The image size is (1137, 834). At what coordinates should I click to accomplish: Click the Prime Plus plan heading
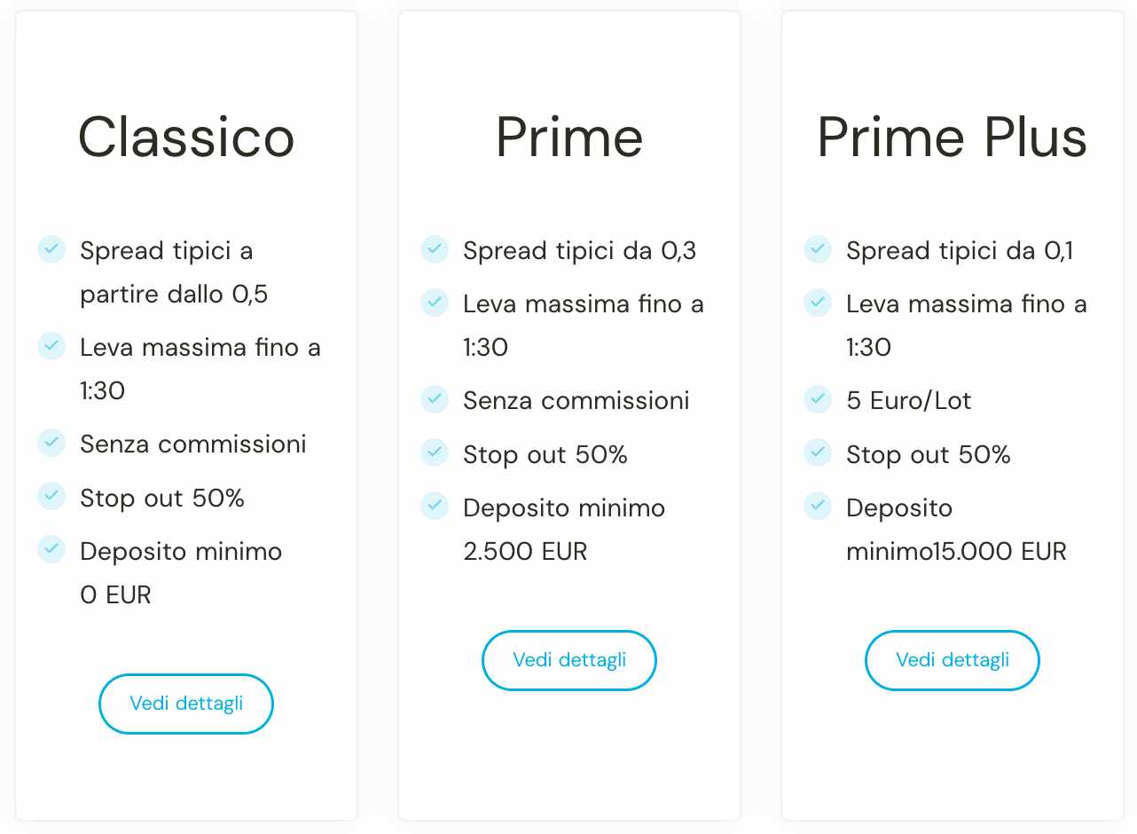click(x=953, y=138)
